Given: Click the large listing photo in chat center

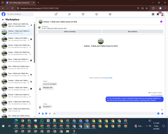Looking at the screenshot, I should pos(101,41).
